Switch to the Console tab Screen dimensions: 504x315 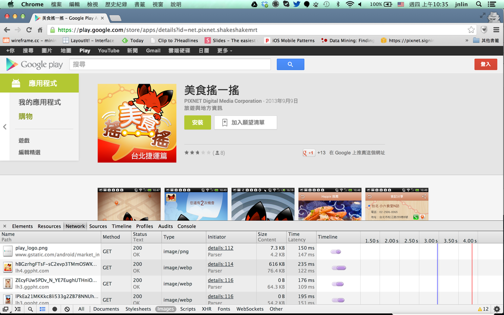pos(187,226)
